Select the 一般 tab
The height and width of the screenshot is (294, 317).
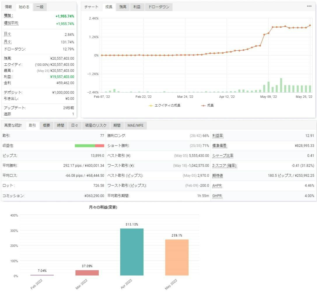pyautogui.click(x=40, y=7)
